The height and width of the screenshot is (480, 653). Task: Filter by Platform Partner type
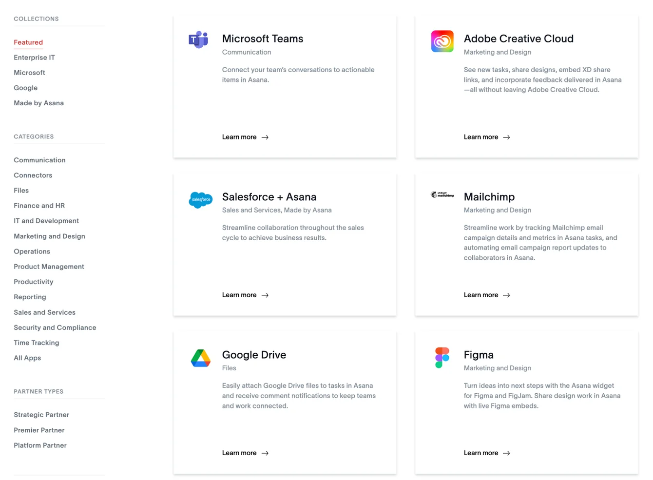40,445
